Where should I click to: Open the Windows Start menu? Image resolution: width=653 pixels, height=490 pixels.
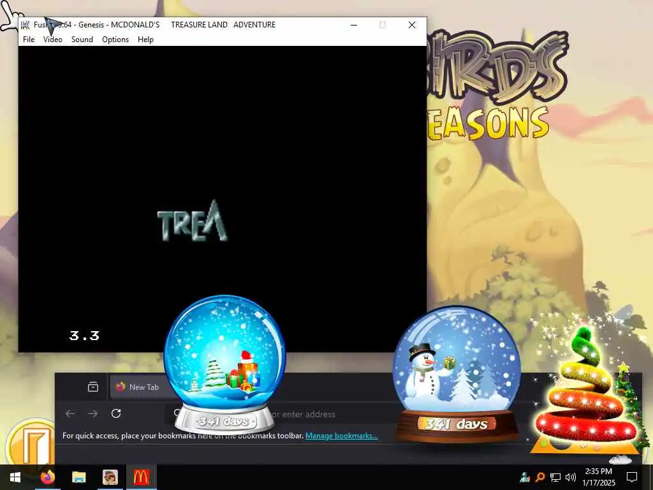coord(15,477)
